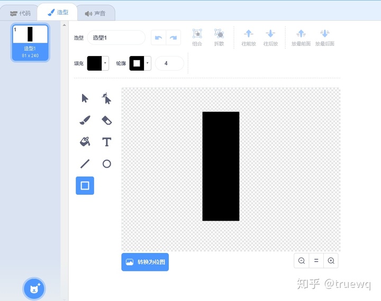The image size is (381, 301).
Task: Open the choose costume cat button
Action: (x=34, y=289)
